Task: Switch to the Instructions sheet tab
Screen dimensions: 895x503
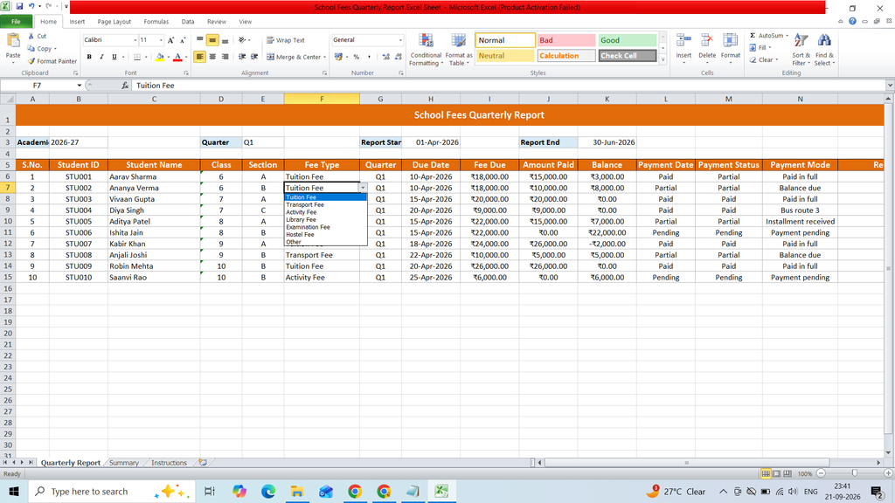Action: pyautogui.click(x=169, y=463)
